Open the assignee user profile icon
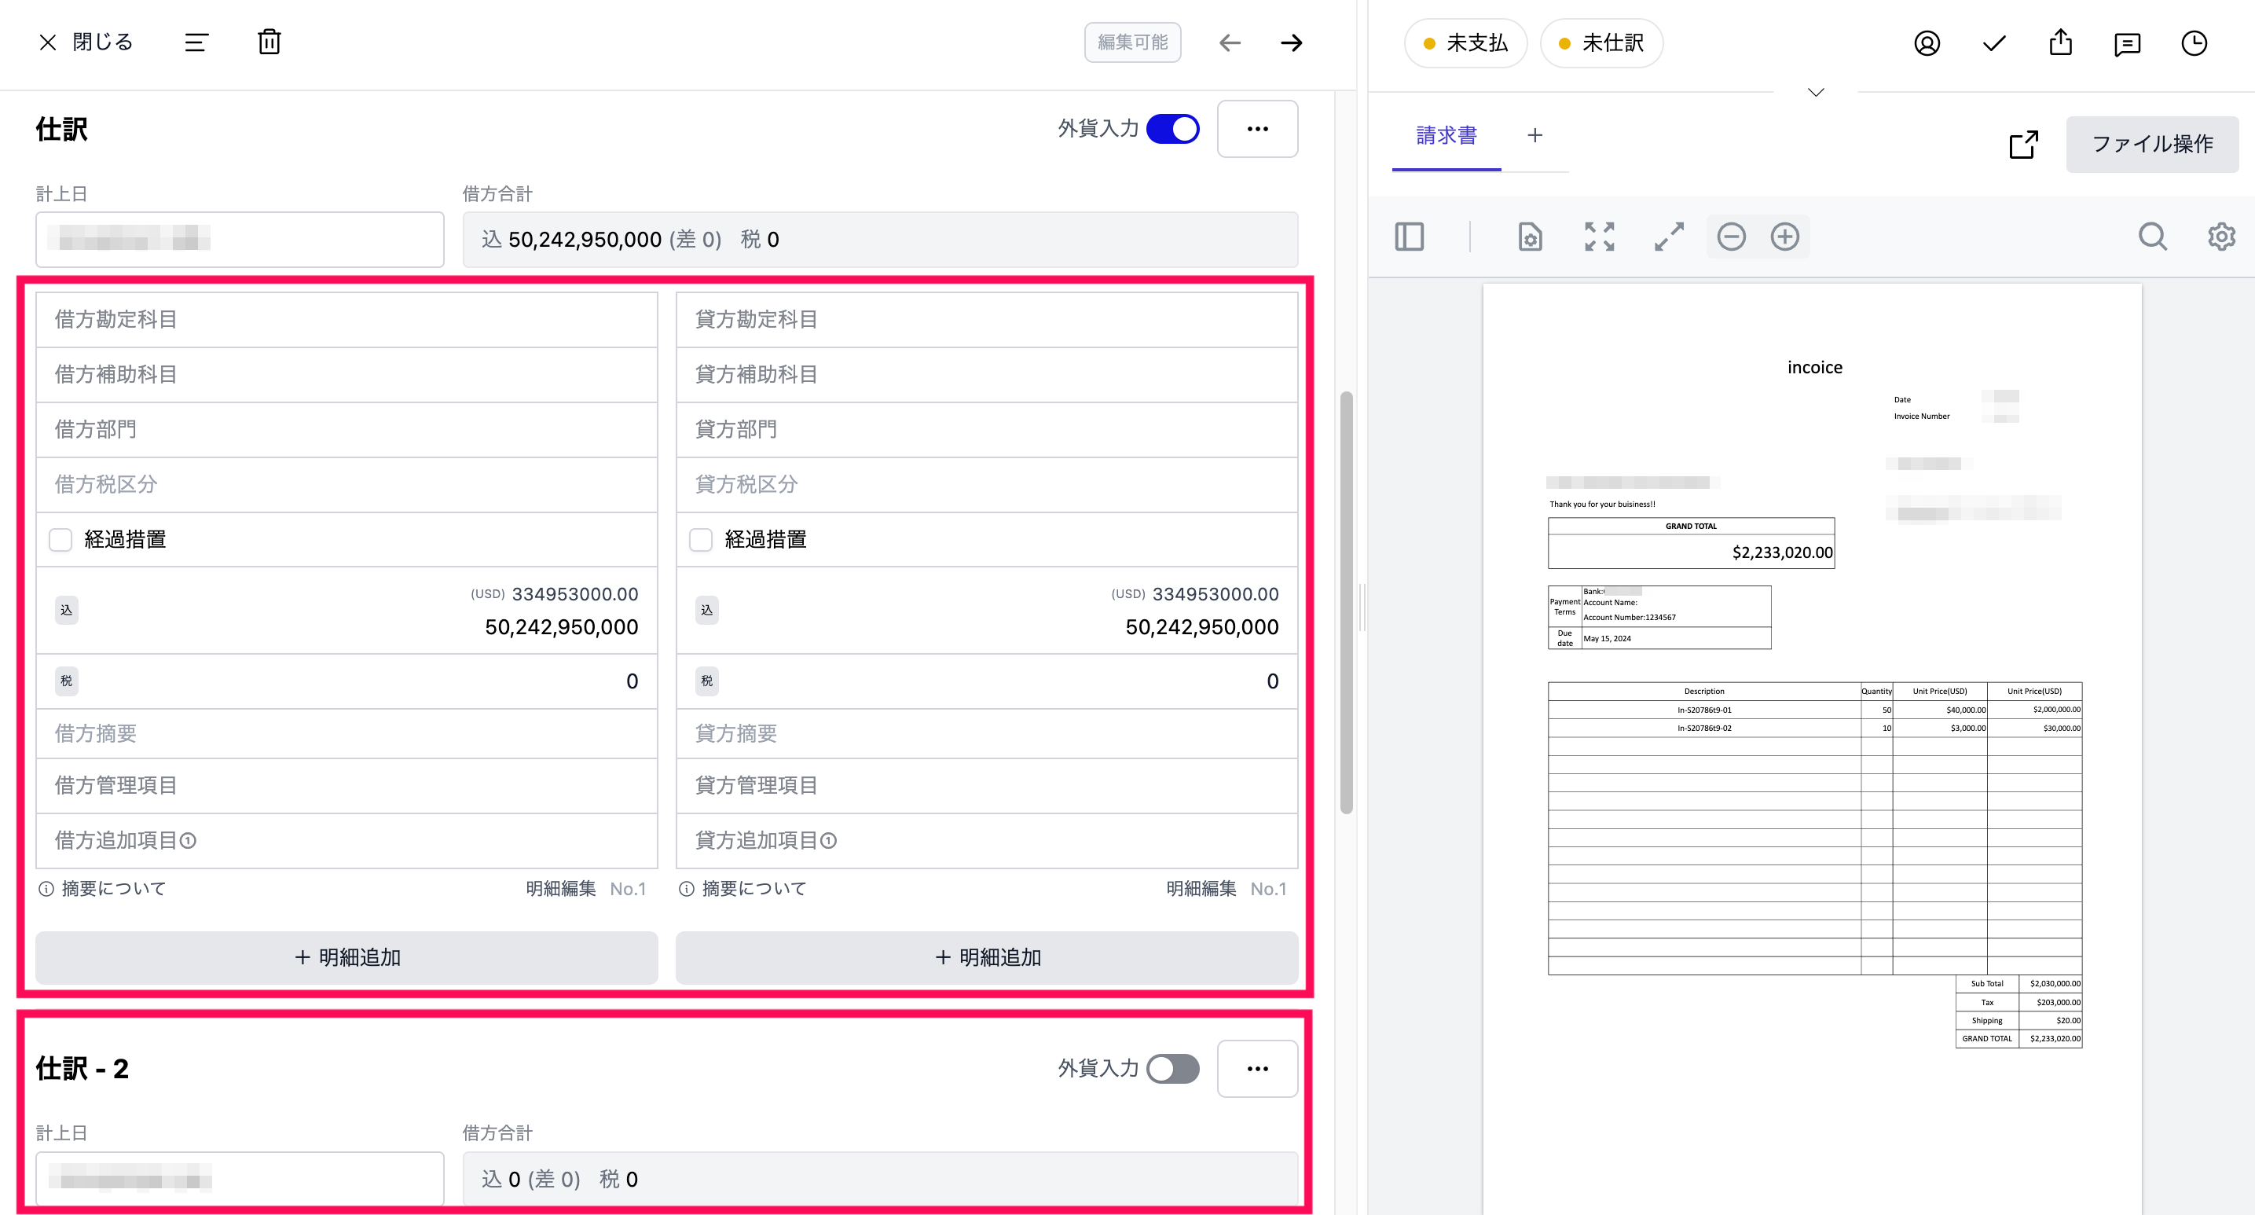 pyautogui.click(x=1927, y=43)
